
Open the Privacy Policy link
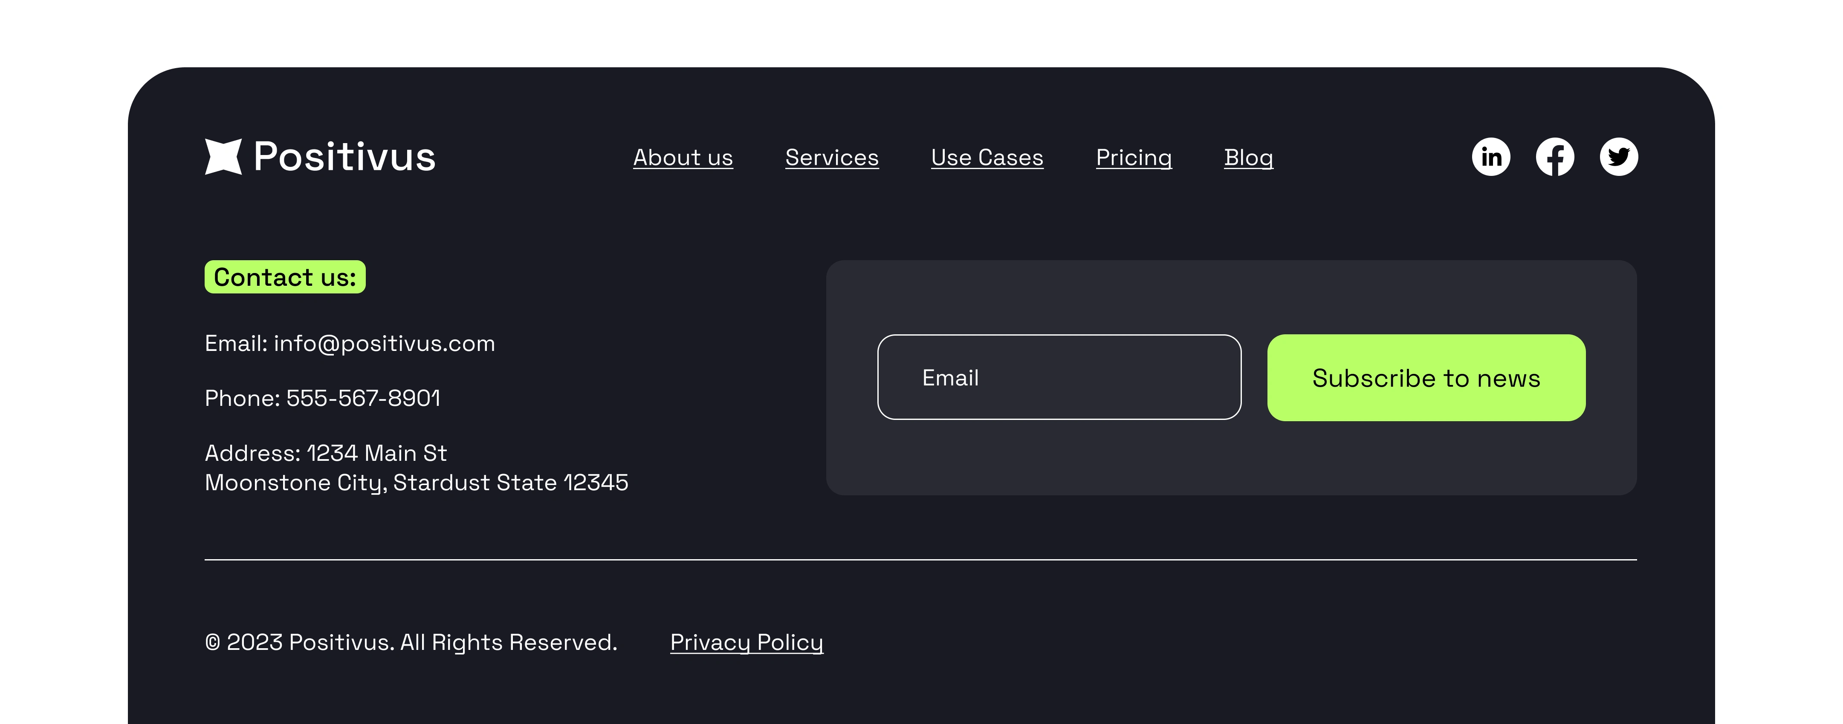[x=747, y=643]
